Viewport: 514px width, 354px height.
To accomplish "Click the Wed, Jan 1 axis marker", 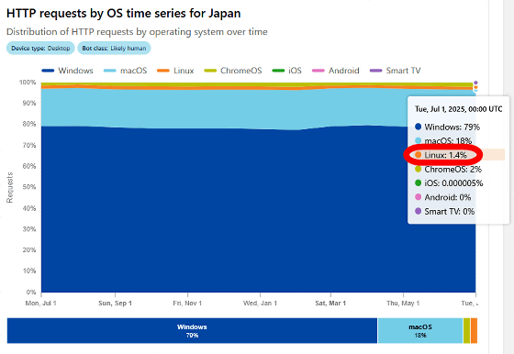I will 260,304.
